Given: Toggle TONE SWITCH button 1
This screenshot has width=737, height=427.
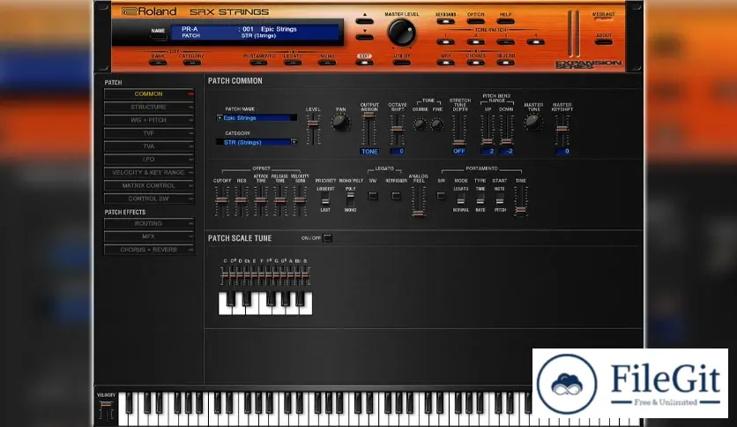Looking at the screenshot, I should click(x=445, y=41).
